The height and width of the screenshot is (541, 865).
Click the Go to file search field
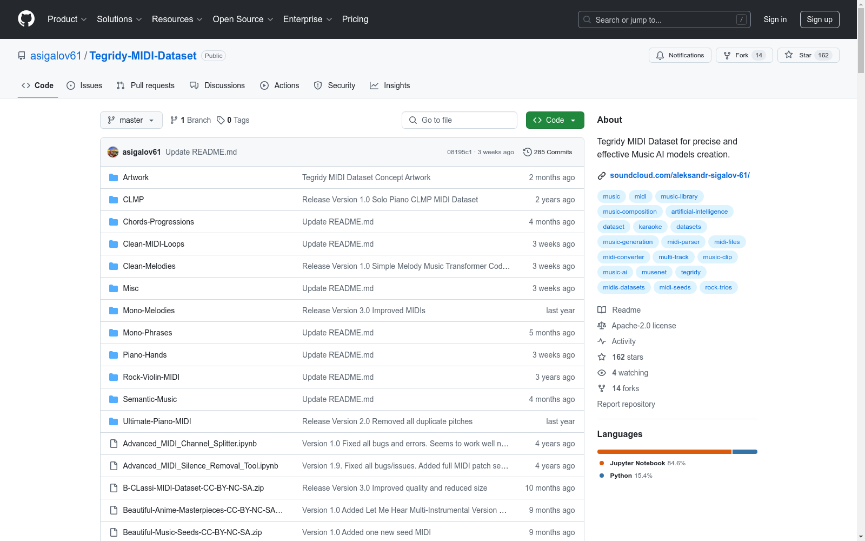tap(460, 120)
